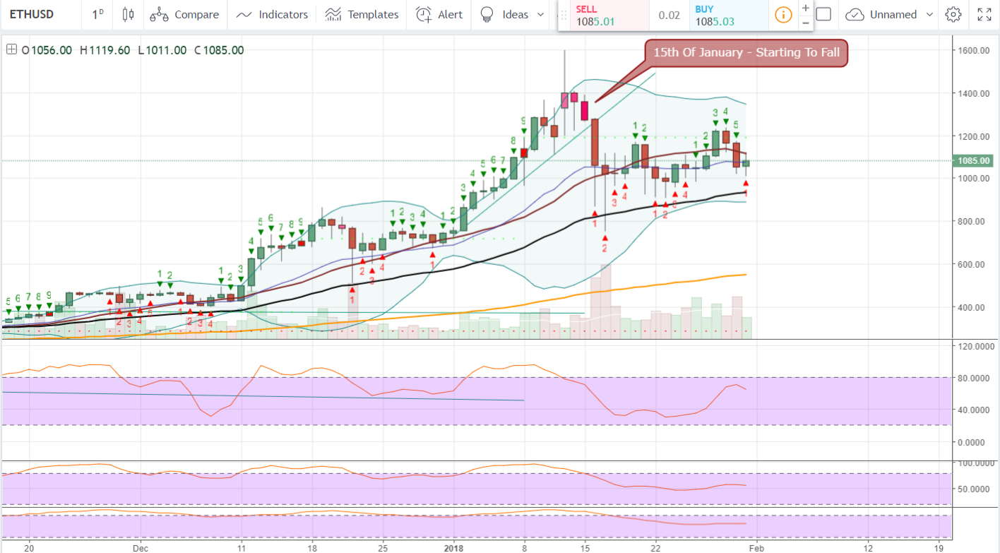Viewport: 1000px width, 553px height.
Task: Expand the chart legend plus box
Action: point(11,49)
